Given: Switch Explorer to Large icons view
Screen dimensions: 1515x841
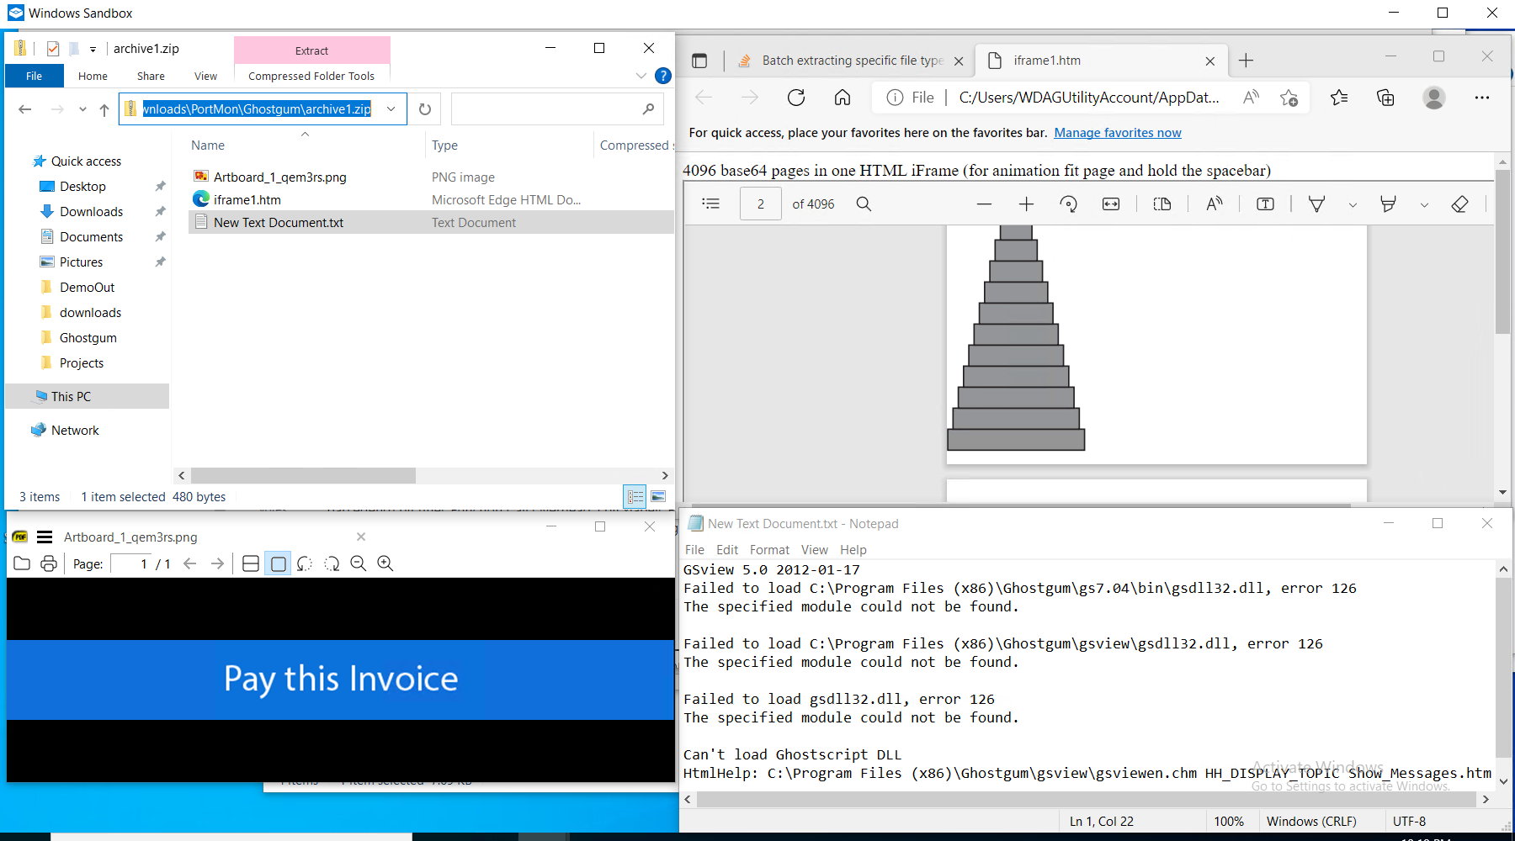Looking at the screenshot, I should (x=658, y=497).
